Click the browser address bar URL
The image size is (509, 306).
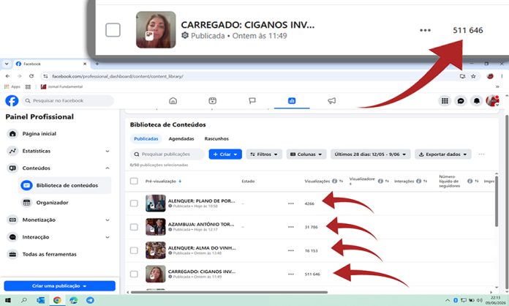[x=118, y=76]
